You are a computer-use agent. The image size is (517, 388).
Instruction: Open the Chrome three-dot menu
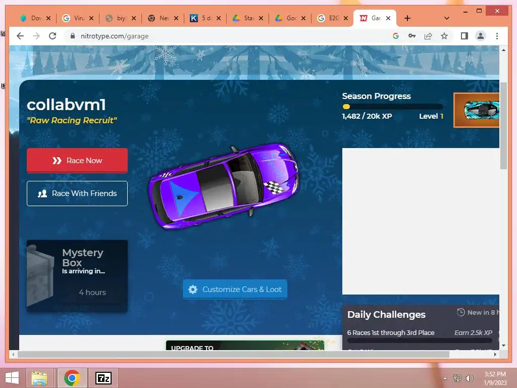click(x=497, y=36)
